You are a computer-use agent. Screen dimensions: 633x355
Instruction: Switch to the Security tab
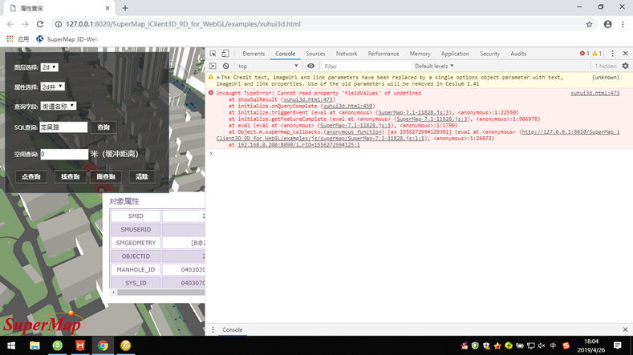pyautogui.click(x=489, y=54)
